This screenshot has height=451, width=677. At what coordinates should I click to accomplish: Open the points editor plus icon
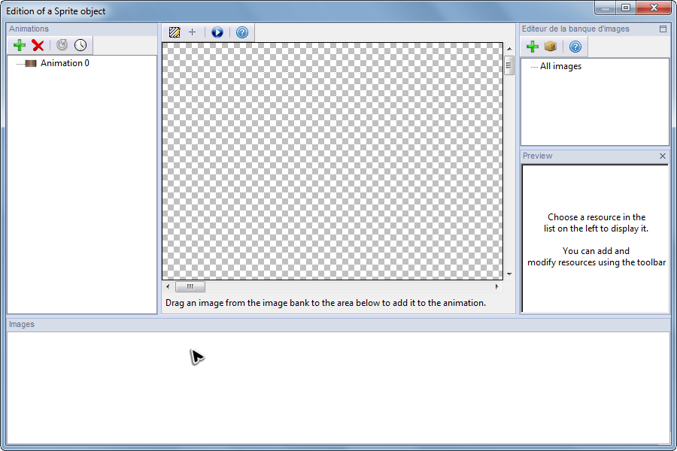(192, 32)
